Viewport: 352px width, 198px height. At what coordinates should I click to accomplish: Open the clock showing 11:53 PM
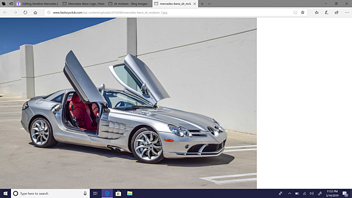[x=332, y=193]
